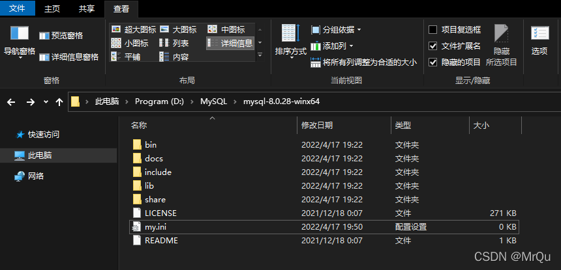Select the docs folder icon

(x=137, y=158)
